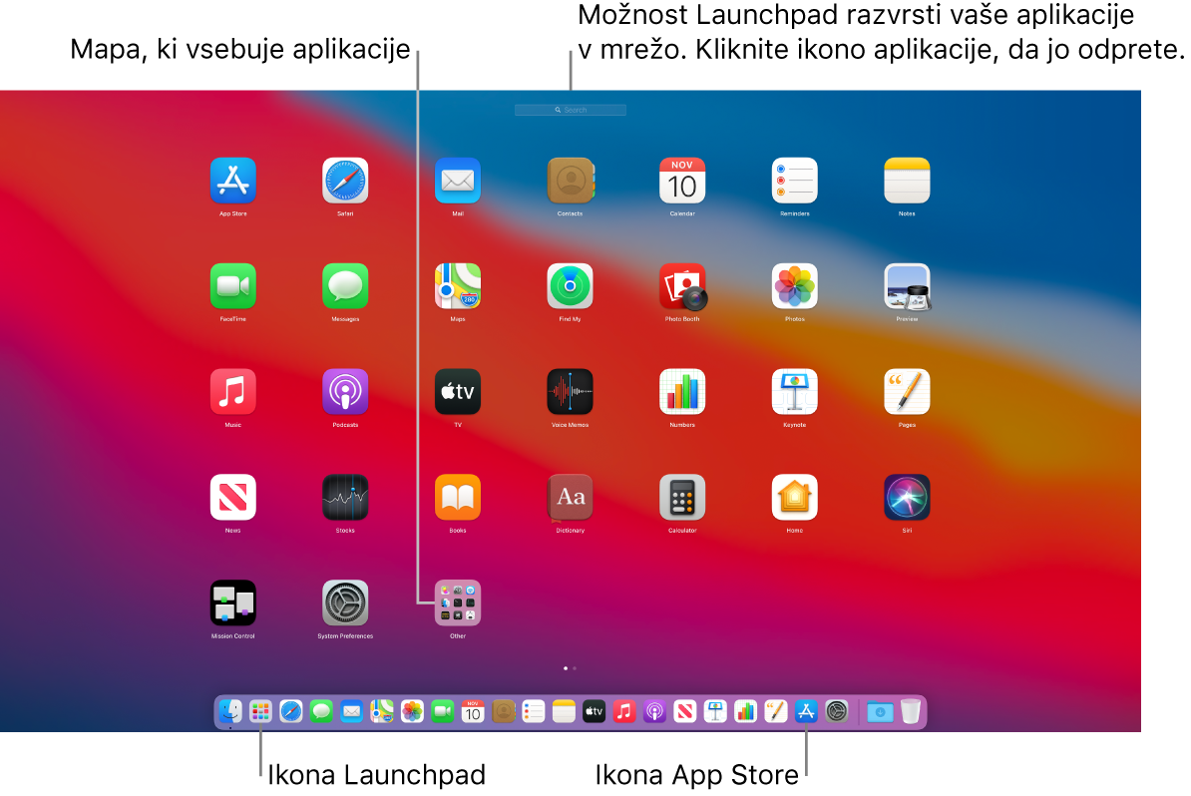The width and height of the screenshot is (1191, 796).
Task: Open Notes from the Dock
Action: click(x=564, y=711)
